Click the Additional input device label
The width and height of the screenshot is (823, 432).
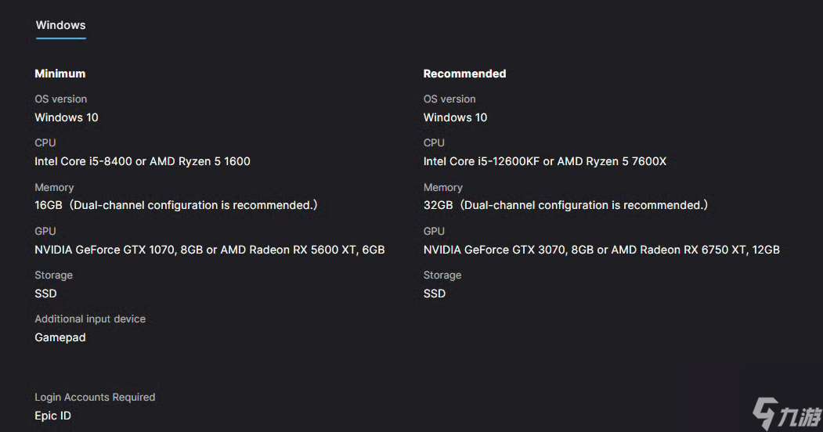(90, 319)
